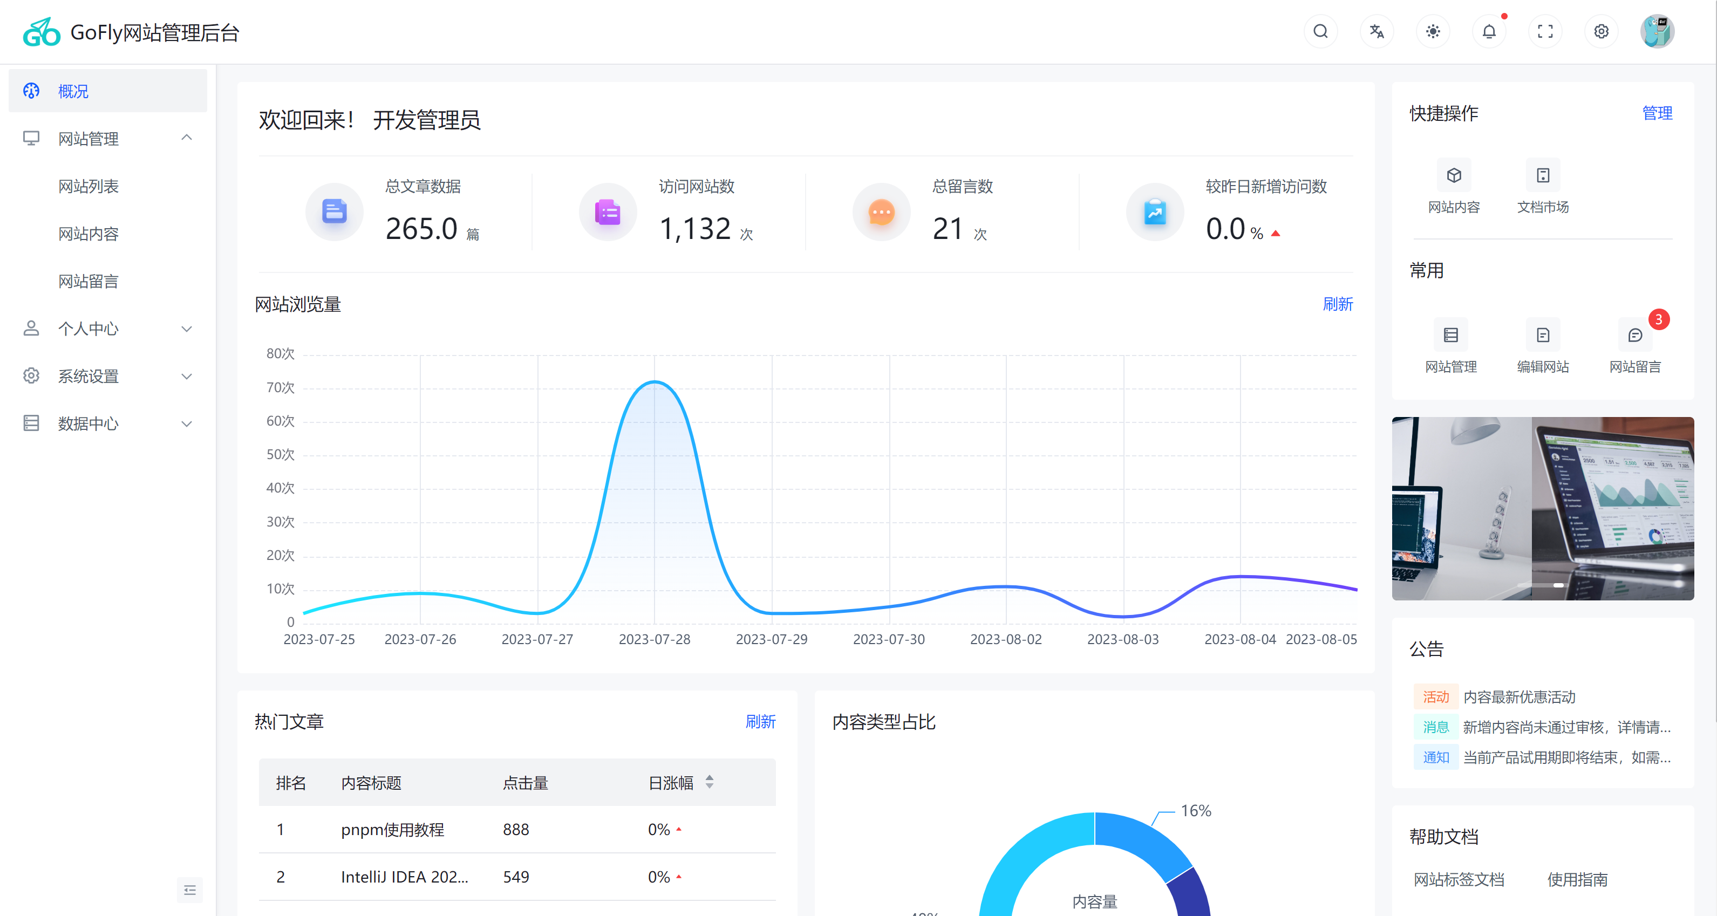Expand the 个人中心 menu
Viewport: 1717px width, 916px height.
pyautogui.click(x=187, y=329)
